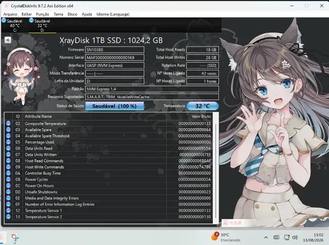
Task: Open the Editar menu
Action: 27,14
